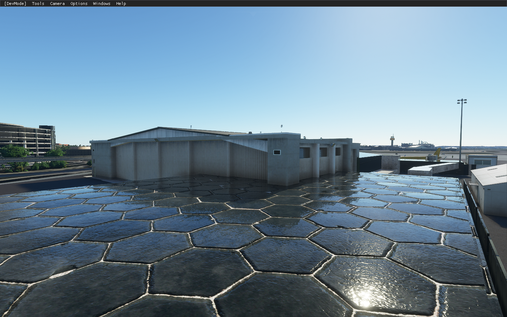Open the Tools menu
This screenshot has height=317, width=507.
[38, 4]
